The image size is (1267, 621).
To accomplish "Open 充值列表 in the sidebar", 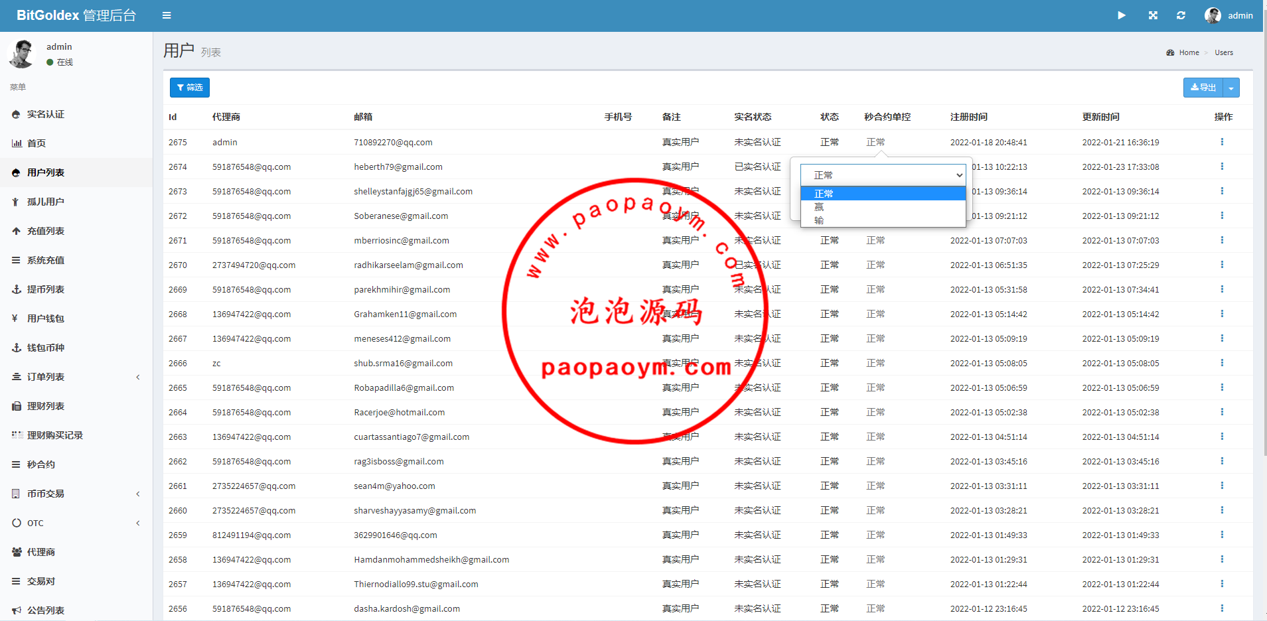I will point(46,231).
